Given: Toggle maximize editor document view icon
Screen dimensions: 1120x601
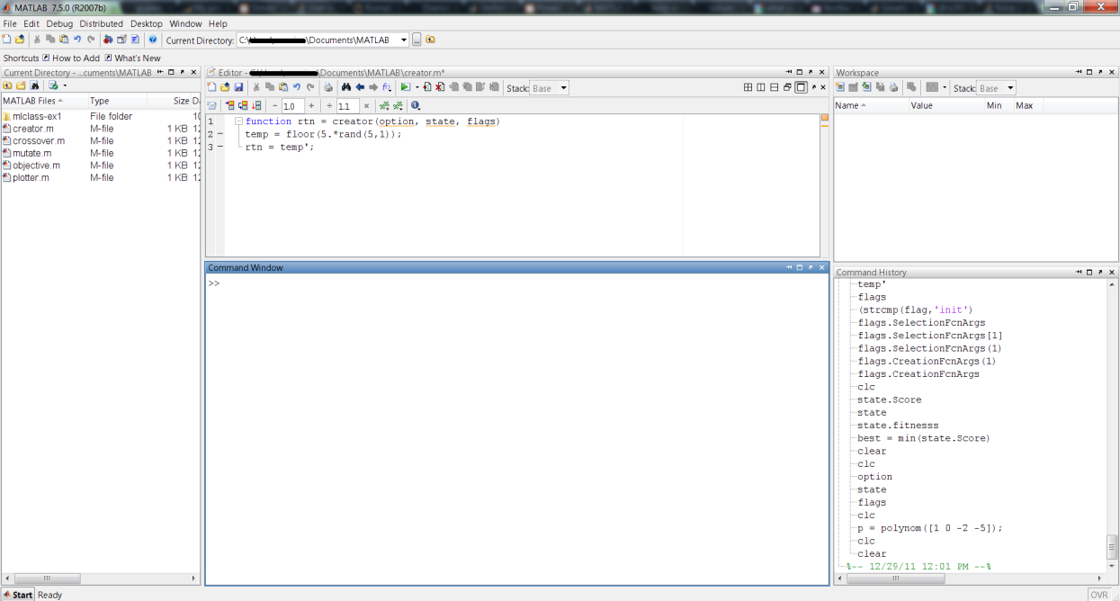Looking at the screenshot, I should tap(801, 87).
